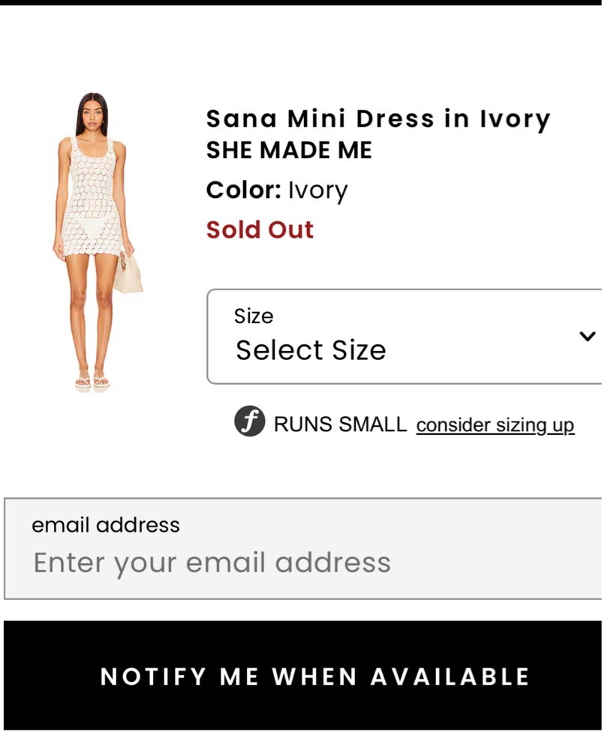This screenshot has height=750, width=602.
Task: Click the size dropdown chevron arrow
Action: [587, 336]
